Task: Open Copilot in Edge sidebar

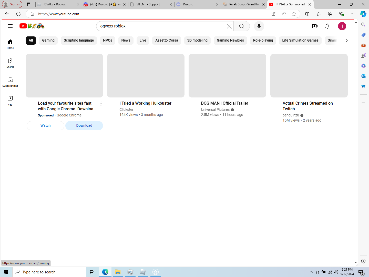Action: (363, 14)
